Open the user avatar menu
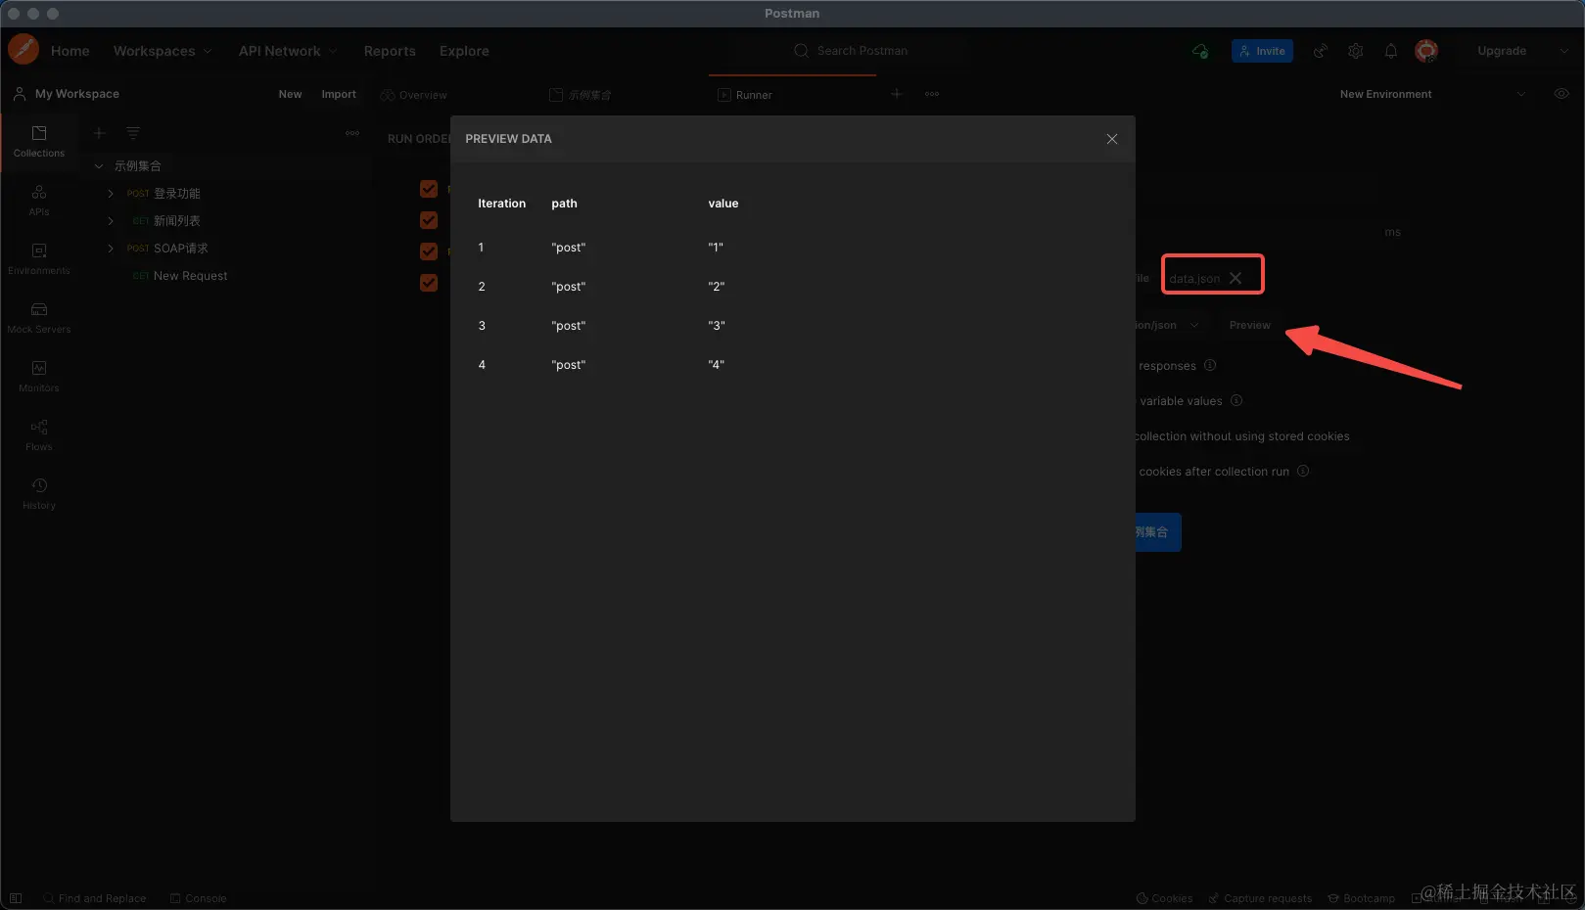 pos(1426,51)
